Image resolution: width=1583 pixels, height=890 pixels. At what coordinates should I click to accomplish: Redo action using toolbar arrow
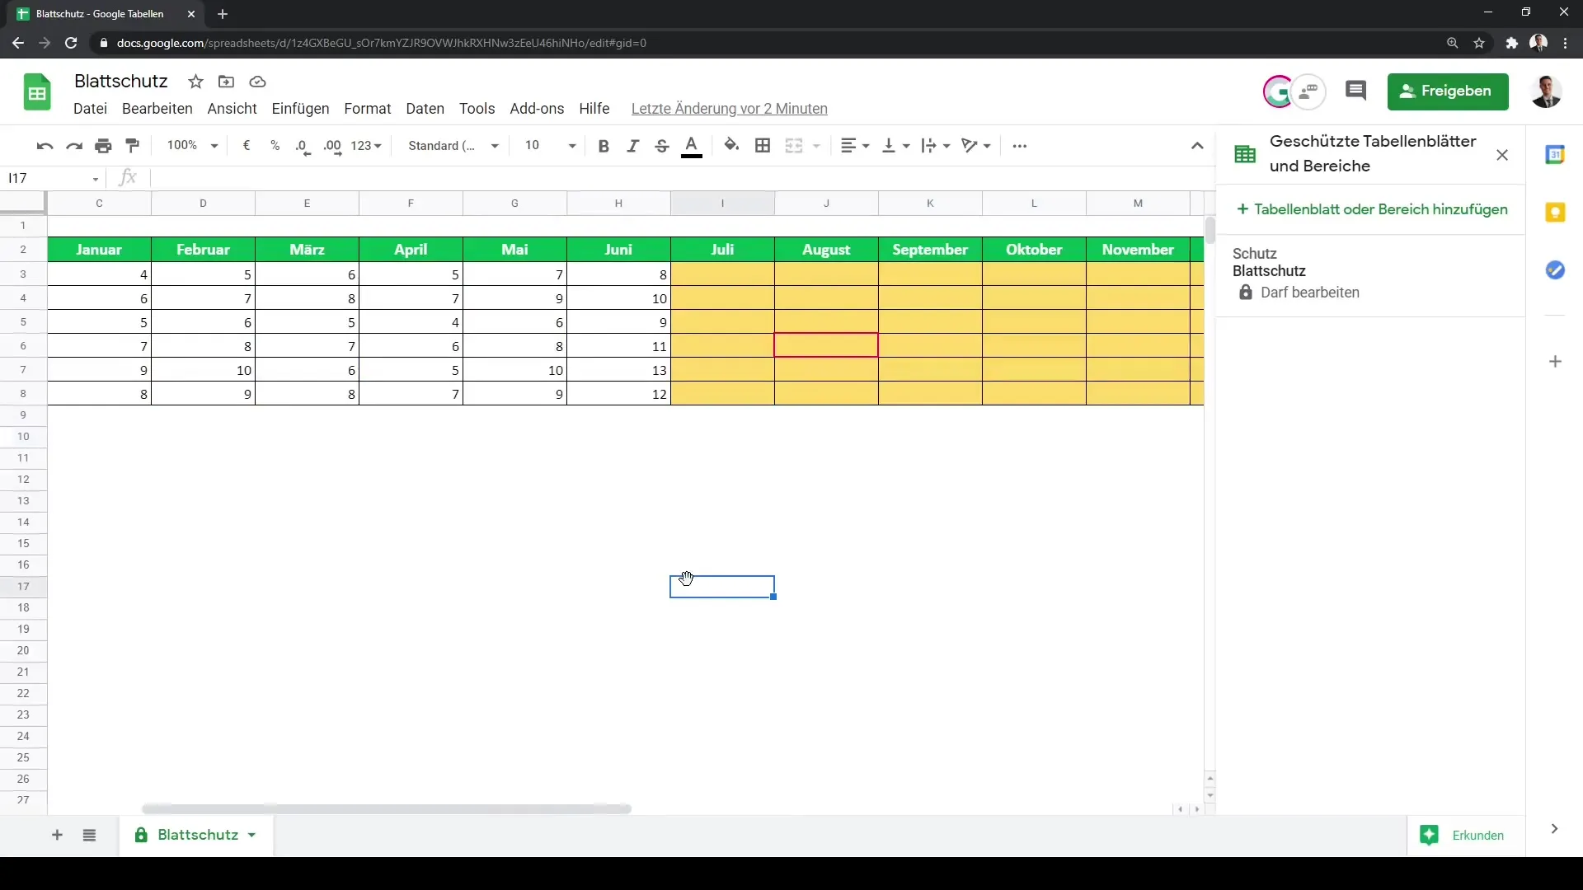pos(74,146)
